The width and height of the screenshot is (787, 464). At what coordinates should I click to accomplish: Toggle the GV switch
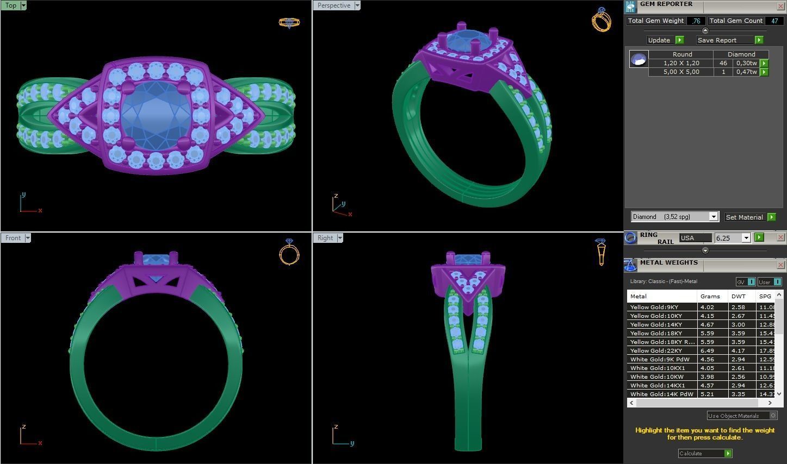(x=745, y=281)
